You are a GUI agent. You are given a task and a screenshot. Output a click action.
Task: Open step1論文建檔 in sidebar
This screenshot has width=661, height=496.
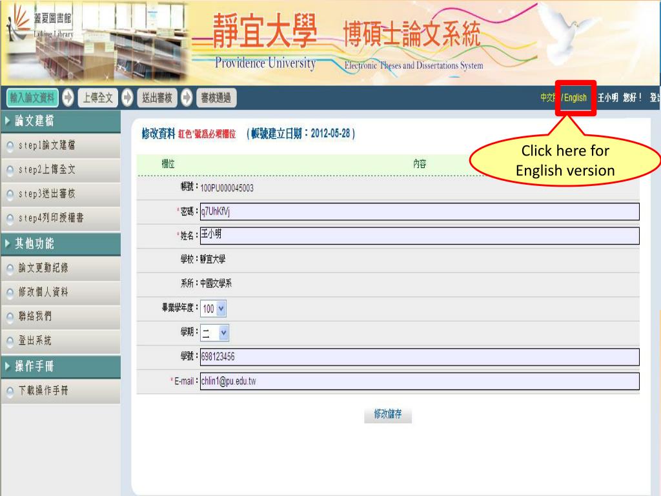(61, 146)
